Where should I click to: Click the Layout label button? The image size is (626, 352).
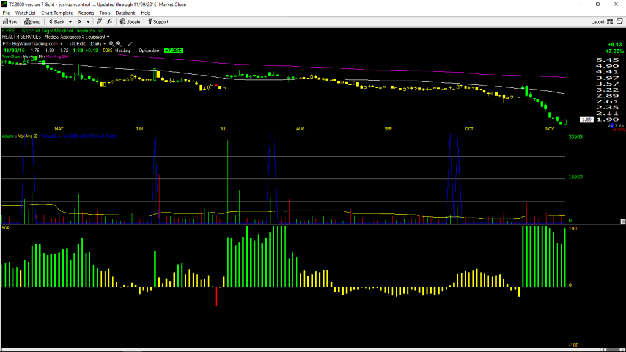[x=598, y=22]
